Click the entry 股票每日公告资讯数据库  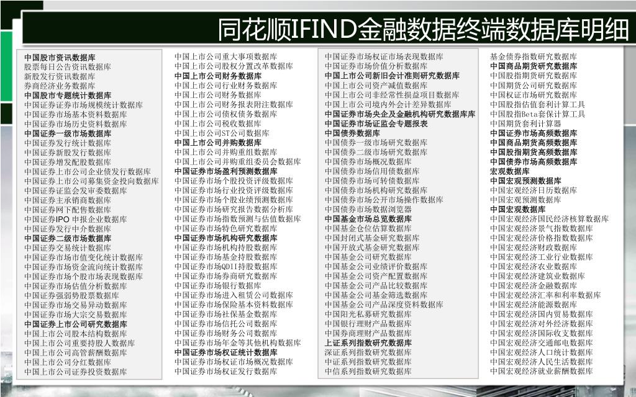pos(67,67)
